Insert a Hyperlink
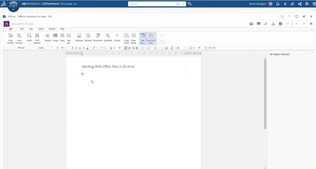Screen dimensions: 316x169 tap(108, 38)
